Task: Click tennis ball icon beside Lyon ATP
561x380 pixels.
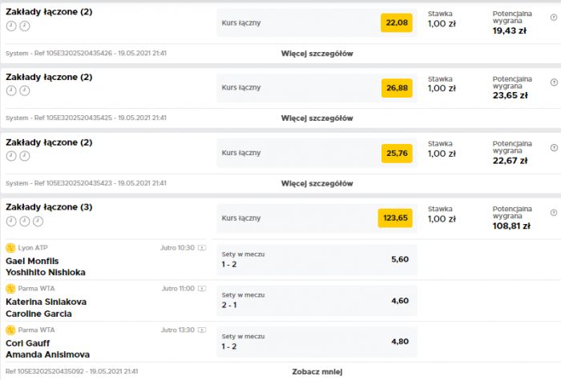Action: [x=10, y=247]
